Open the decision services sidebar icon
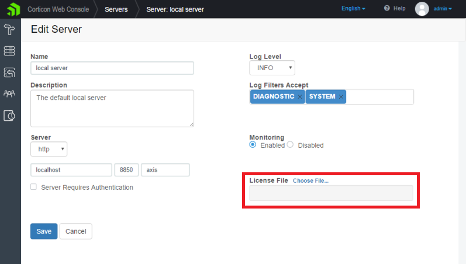This screenshot has height=264, width=466. point(9,29)
